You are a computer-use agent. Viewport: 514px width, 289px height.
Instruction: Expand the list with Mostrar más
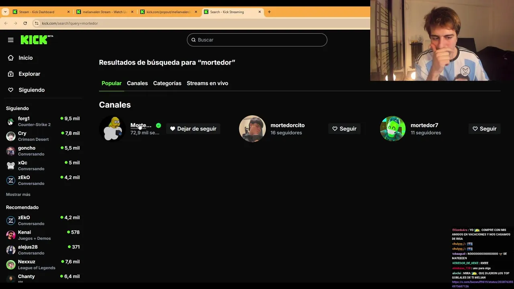click(x=18, y=194)
